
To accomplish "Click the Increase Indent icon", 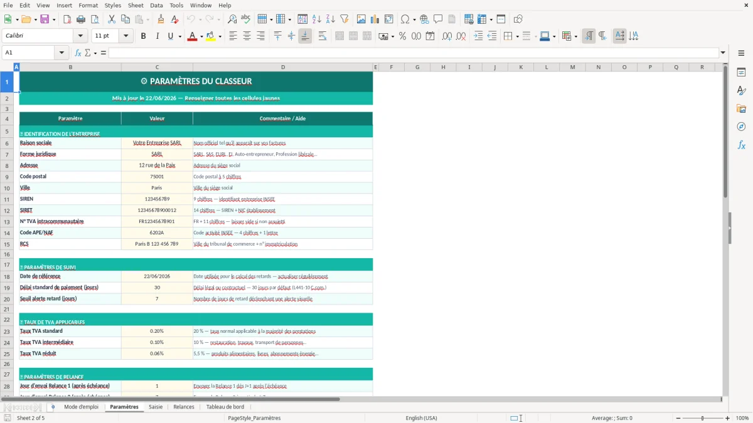I will pos(478,36).
